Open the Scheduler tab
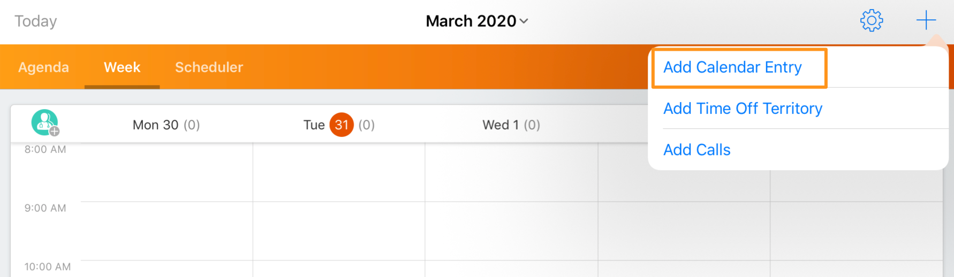Image resolution: width=954 pixels, height=277 pixels. (x=209, y=67)
